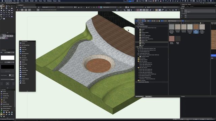Collapse the Browsed Document section
This screenshot has width=216, height=121.
click(x=137, y=26)
